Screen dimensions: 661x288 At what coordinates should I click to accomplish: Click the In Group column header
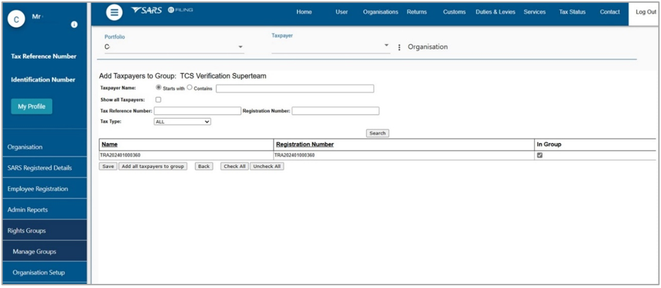(549, 145)
